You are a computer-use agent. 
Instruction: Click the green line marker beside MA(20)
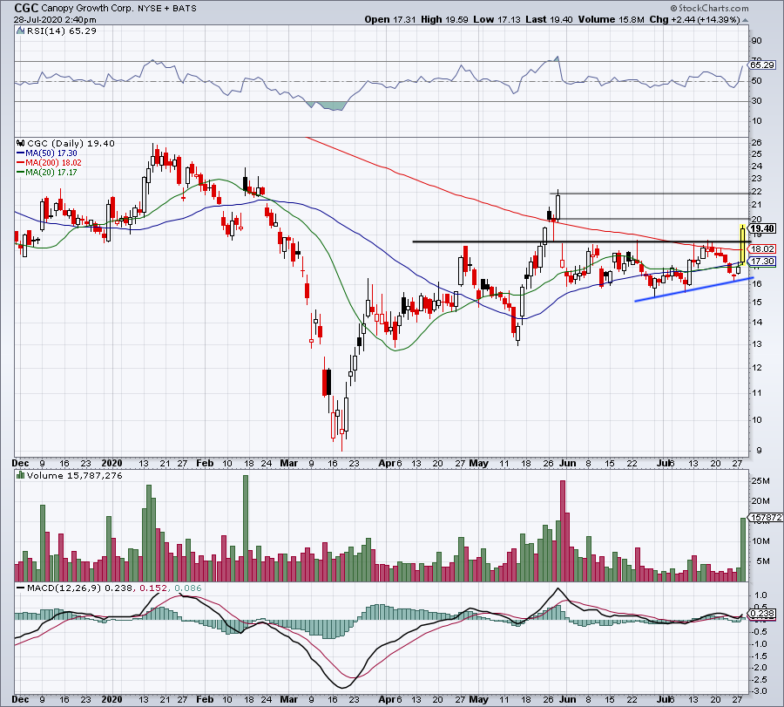click(21, 173)
